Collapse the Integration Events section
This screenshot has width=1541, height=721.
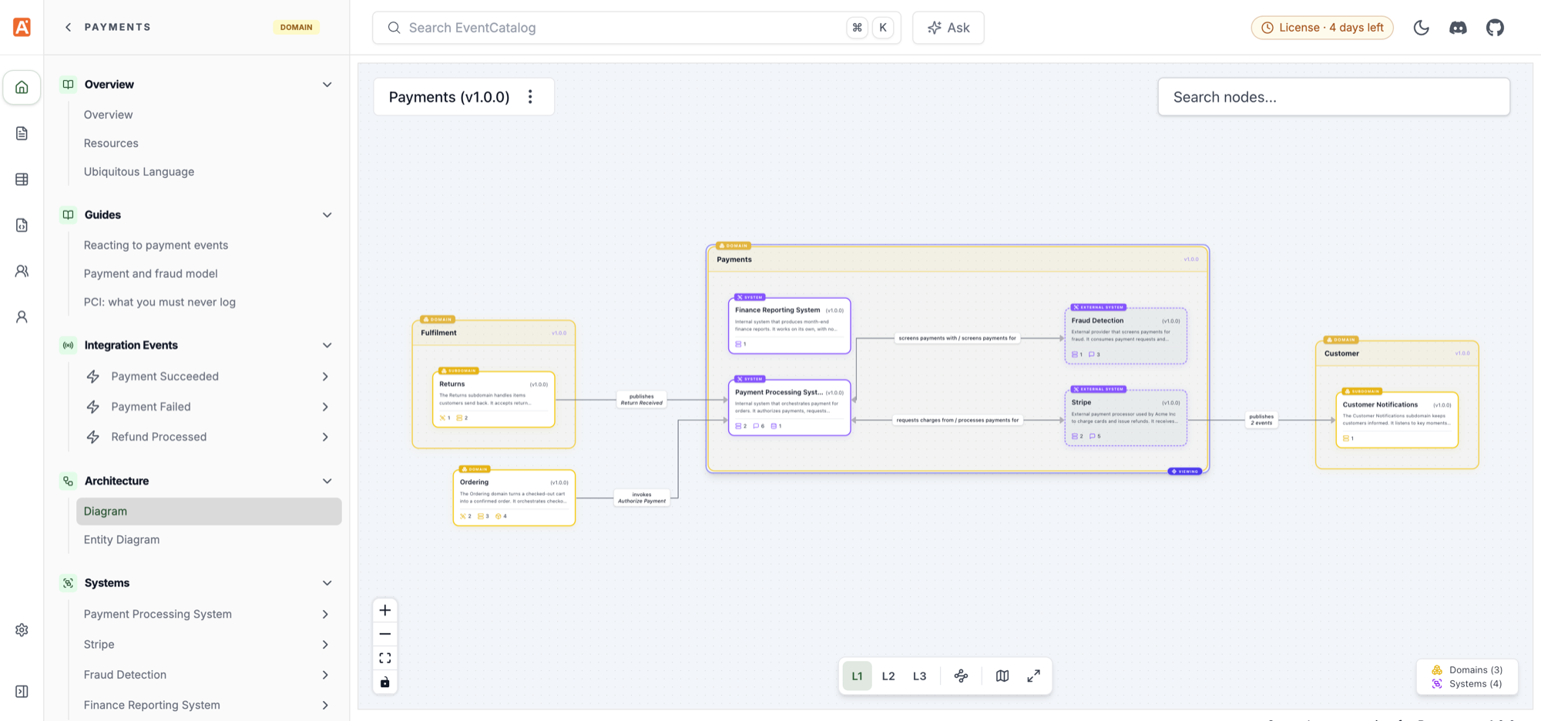tap(327, 345)
